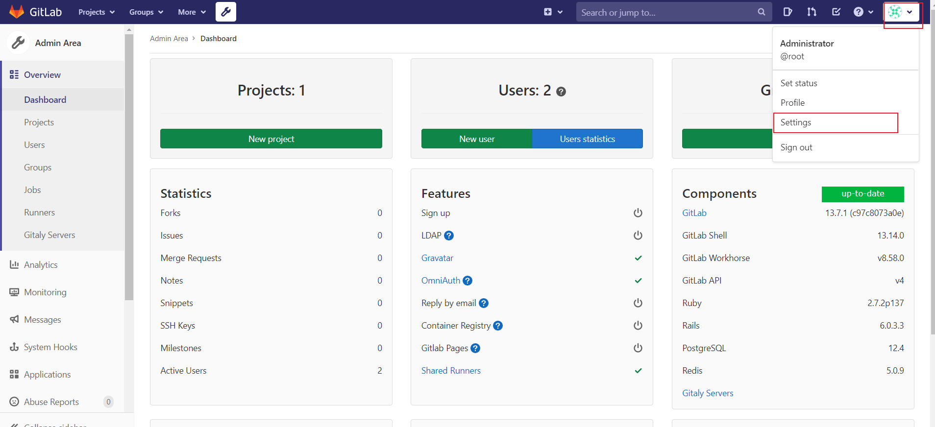Click the New project button
This screenshot has height=427, width=935.
pos(271,139)
